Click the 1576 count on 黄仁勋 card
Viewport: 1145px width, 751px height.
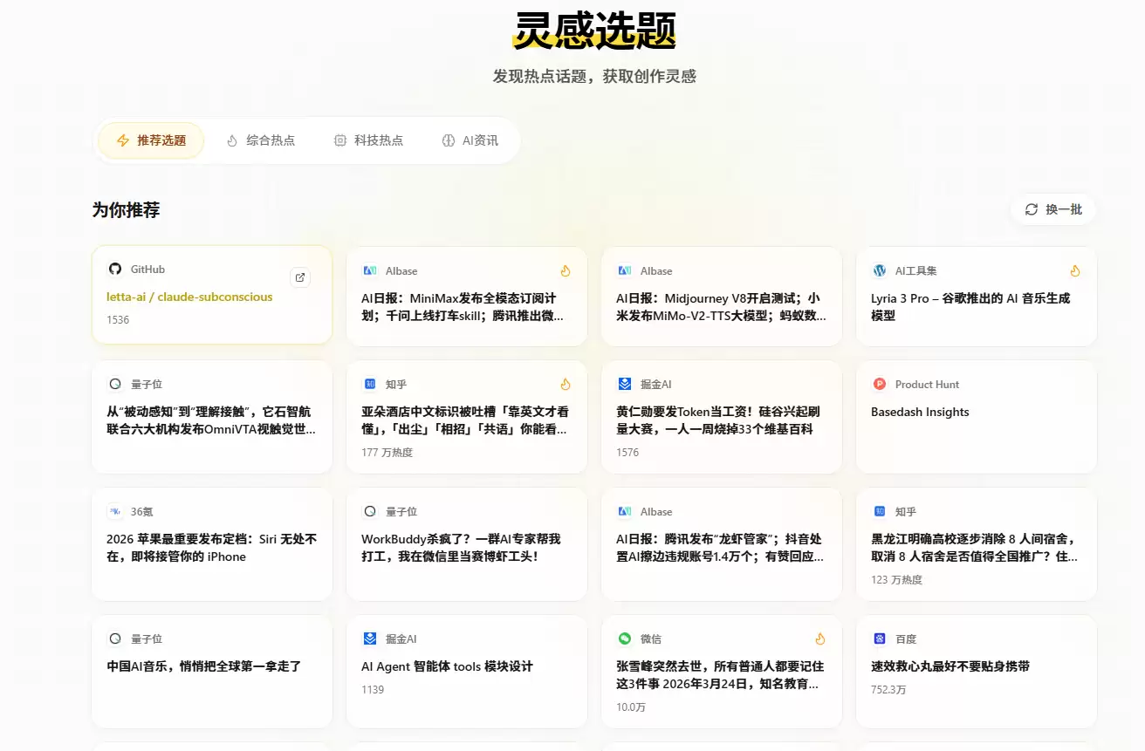pos(627,453)
